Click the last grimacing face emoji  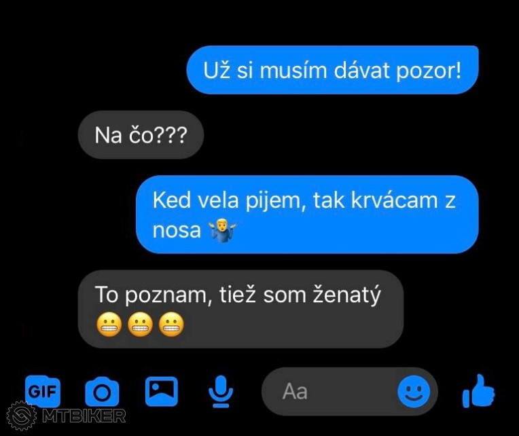click(x=171, y=325)
